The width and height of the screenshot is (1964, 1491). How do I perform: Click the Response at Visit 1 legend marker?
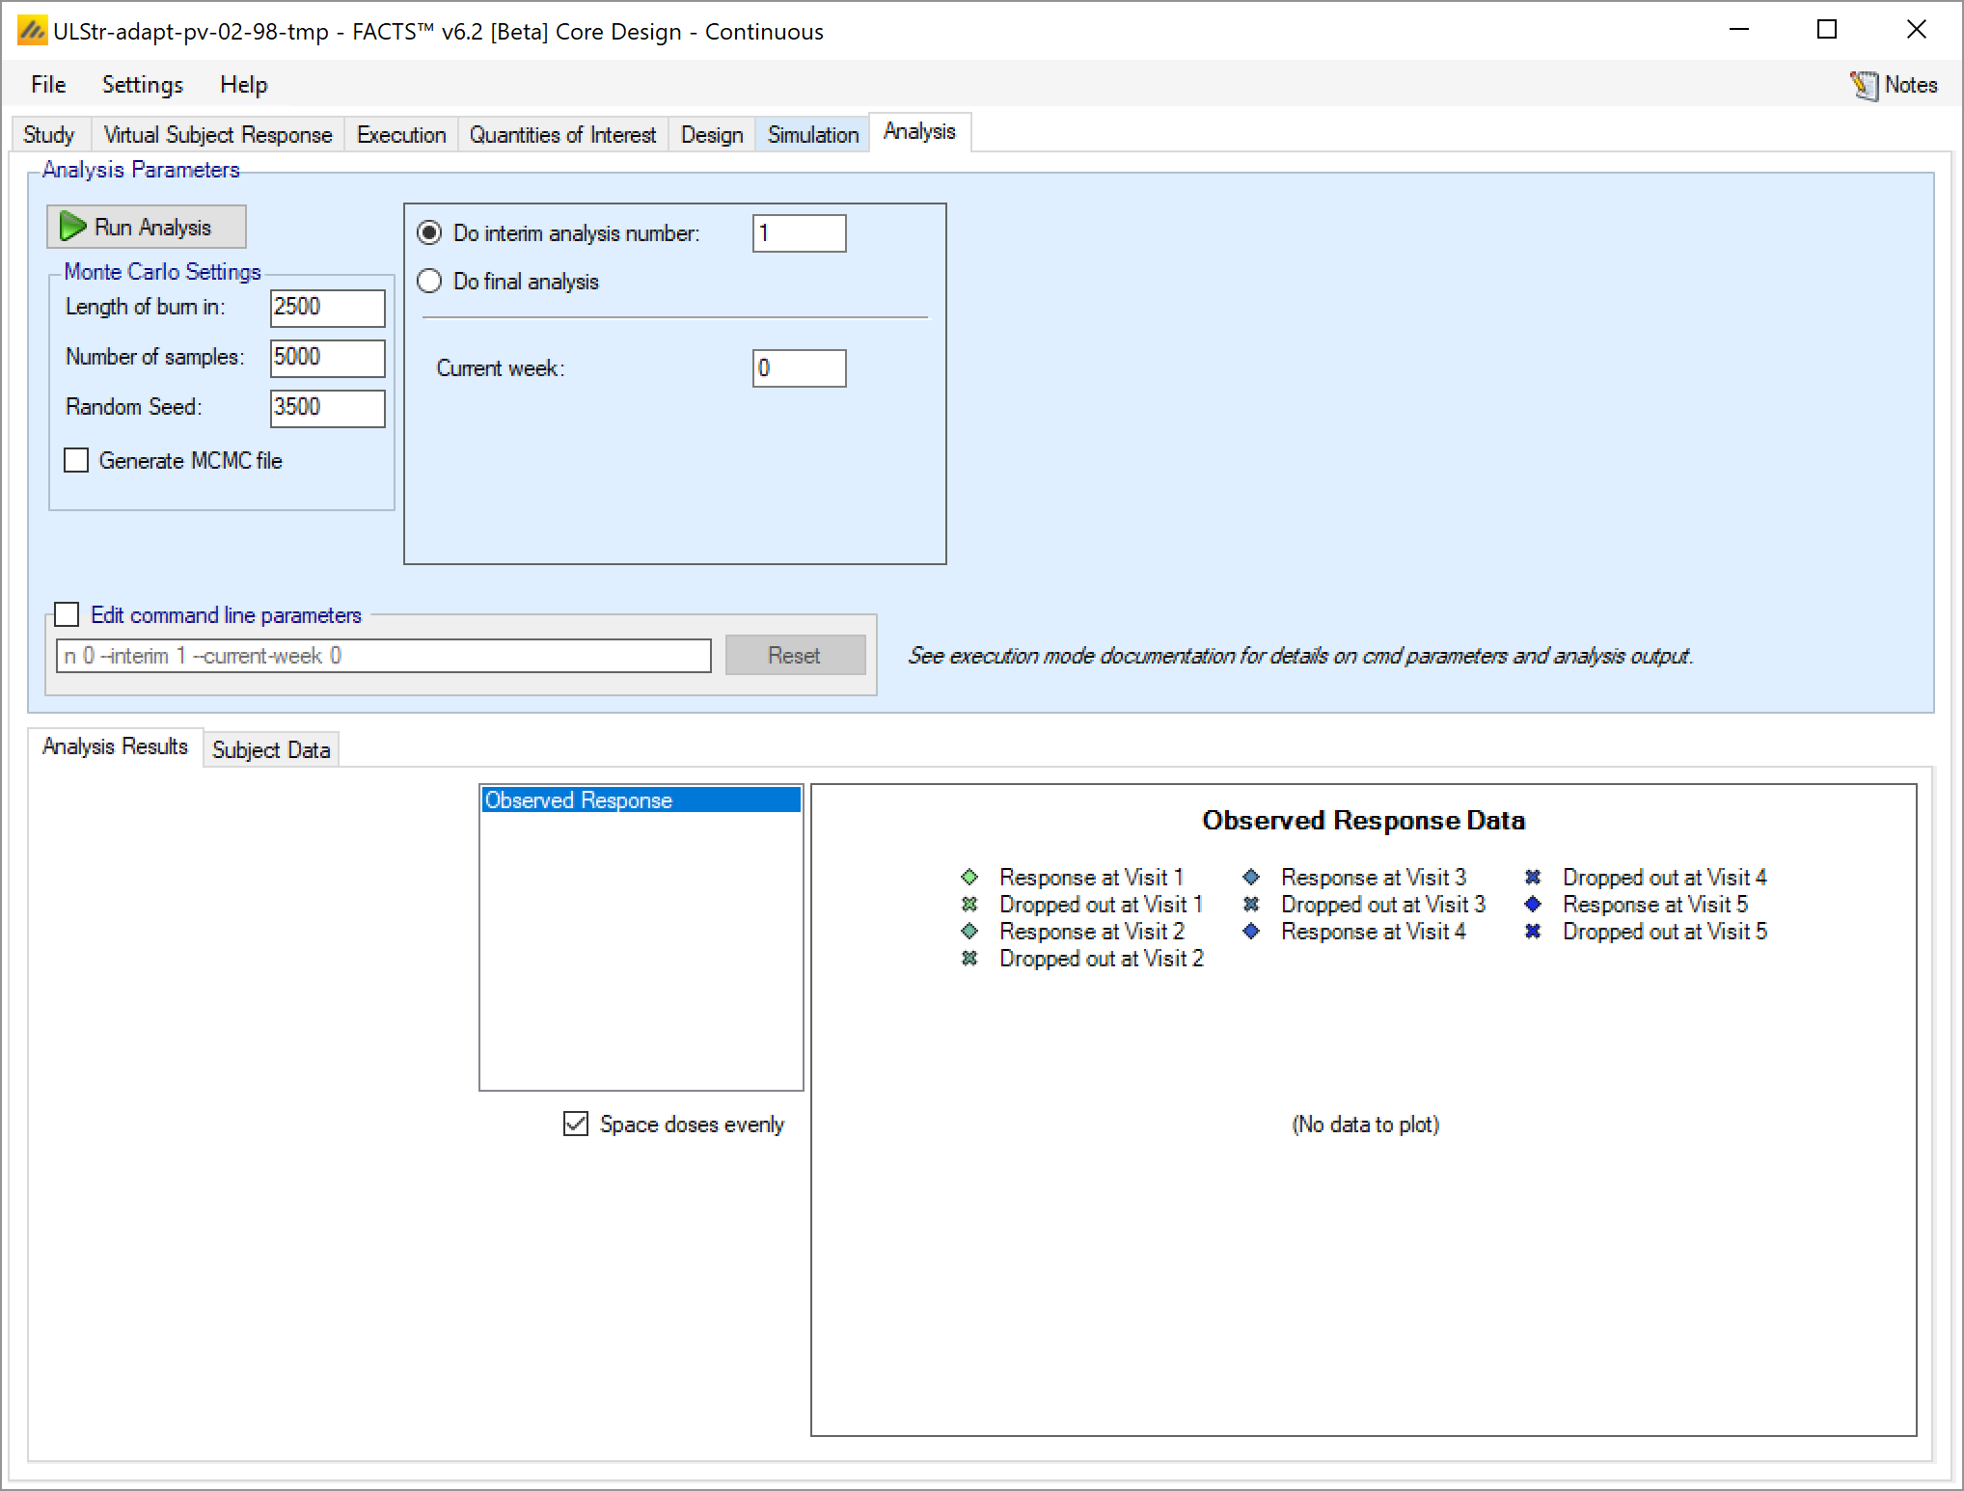[x=969, y=878]
